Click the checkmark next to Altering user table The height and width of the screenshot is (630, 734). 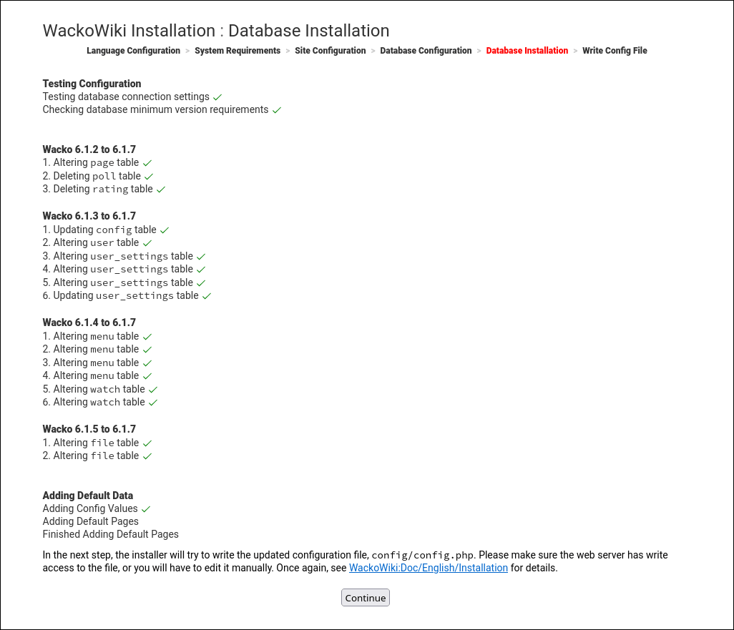[x=147, y=242]
